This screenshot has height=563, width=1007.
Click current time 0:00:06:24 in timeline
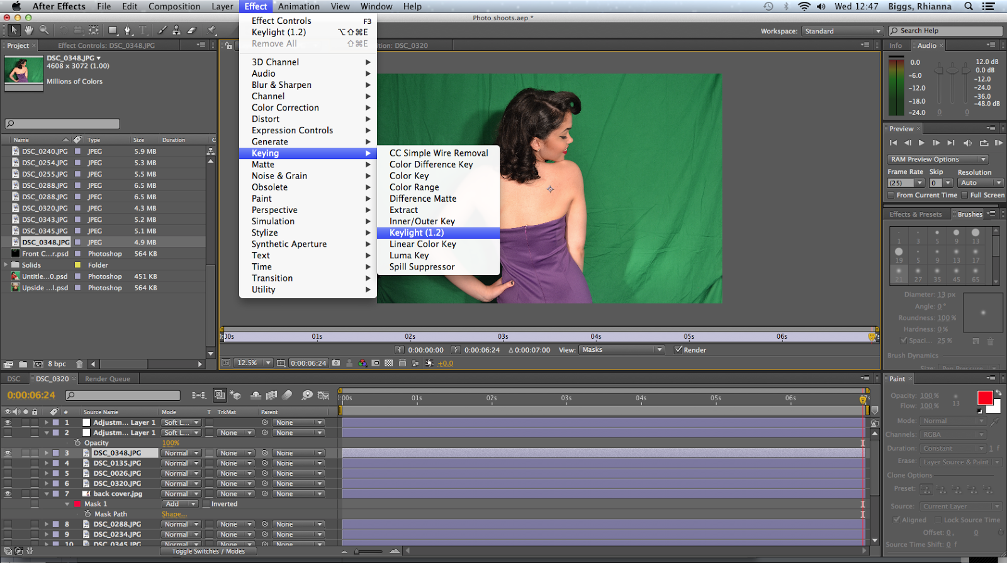tap(31, 395)
